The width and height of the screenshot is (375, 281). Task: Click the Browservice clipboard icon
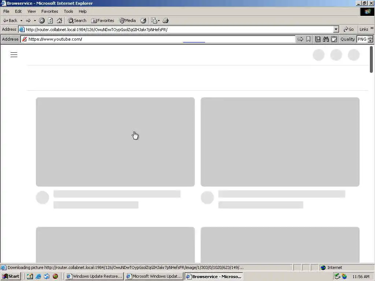coord(334,39)
